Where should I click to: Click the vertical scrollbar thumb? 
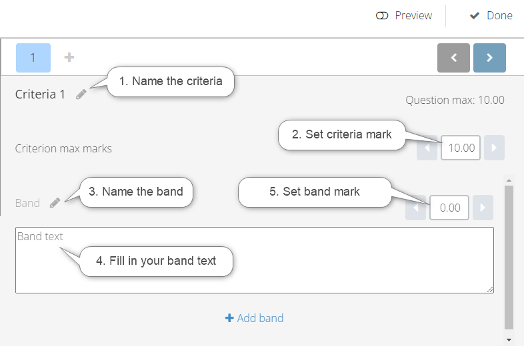pos(509,258)
